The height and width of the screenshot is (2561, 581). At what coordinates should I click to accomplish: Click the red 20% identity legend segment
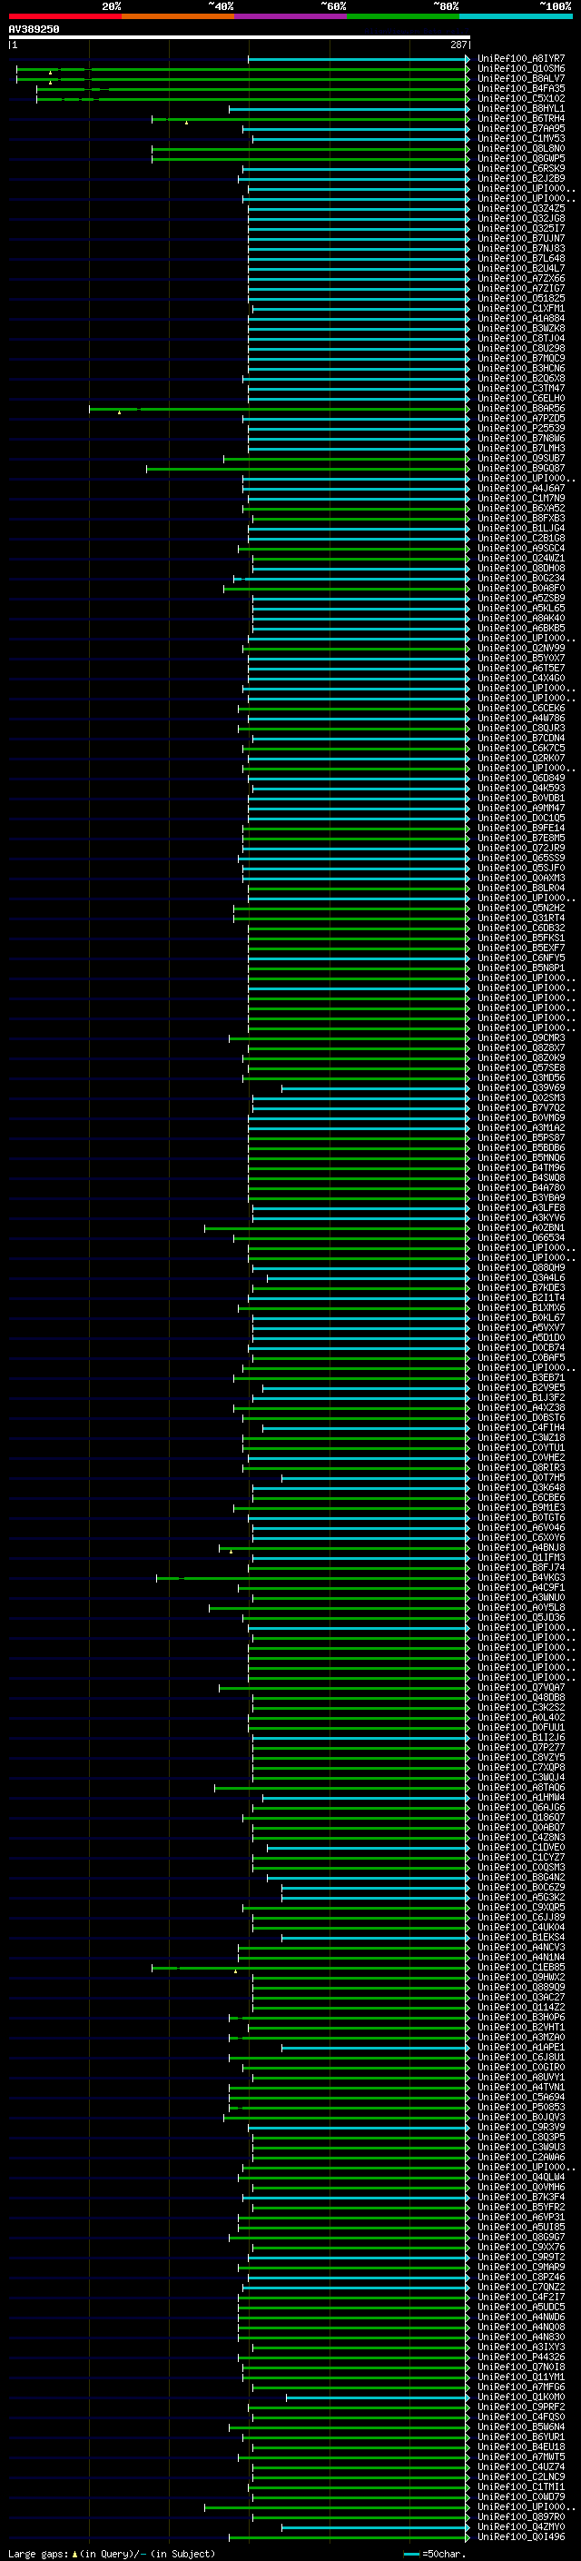[64, 17]
